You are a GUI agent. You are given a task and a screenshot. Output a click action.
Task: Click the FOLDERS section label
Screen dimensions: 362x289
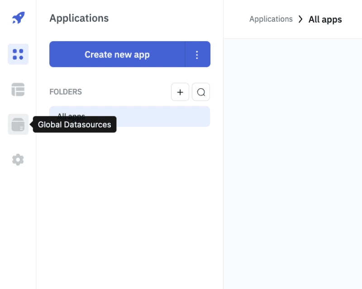(x=66, y=92)
